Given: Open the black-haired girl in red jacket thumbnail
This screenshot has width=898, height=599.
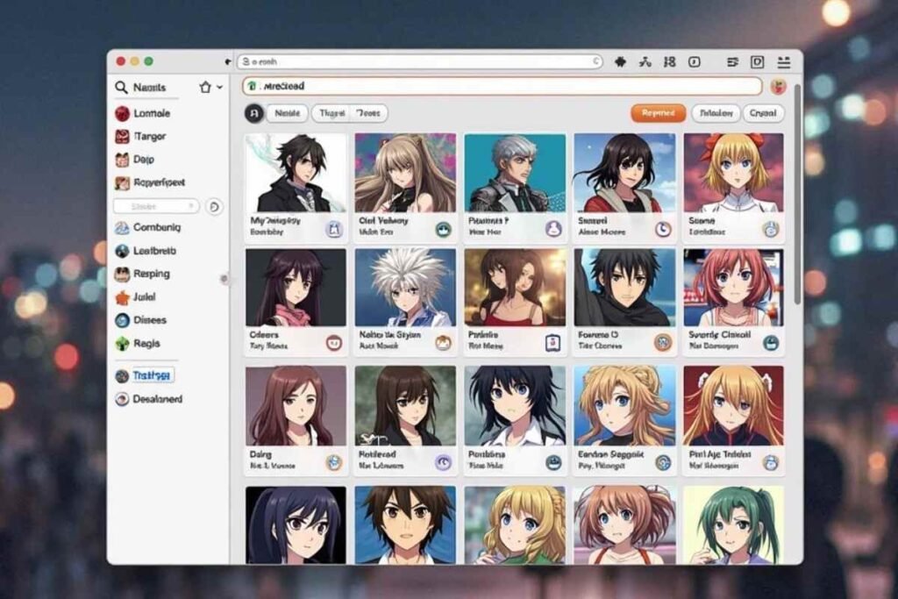Looking at the screenshot, I should [624, 173].
